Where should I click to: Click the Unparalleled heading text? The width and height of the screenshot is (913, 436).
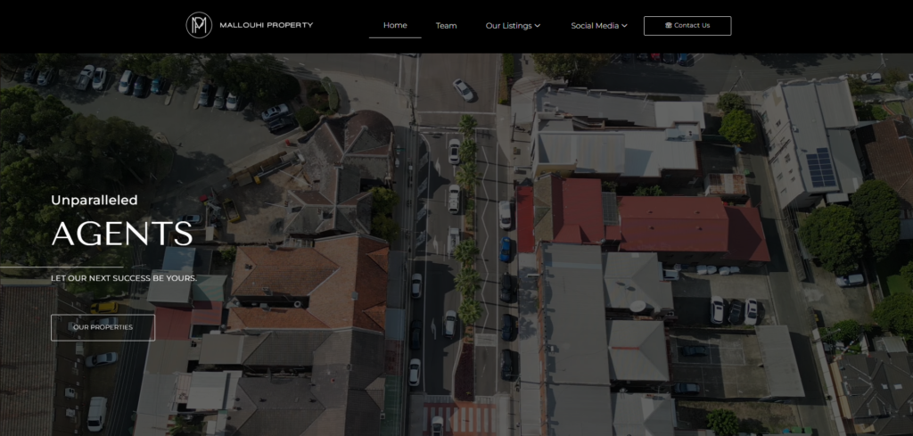95,201
